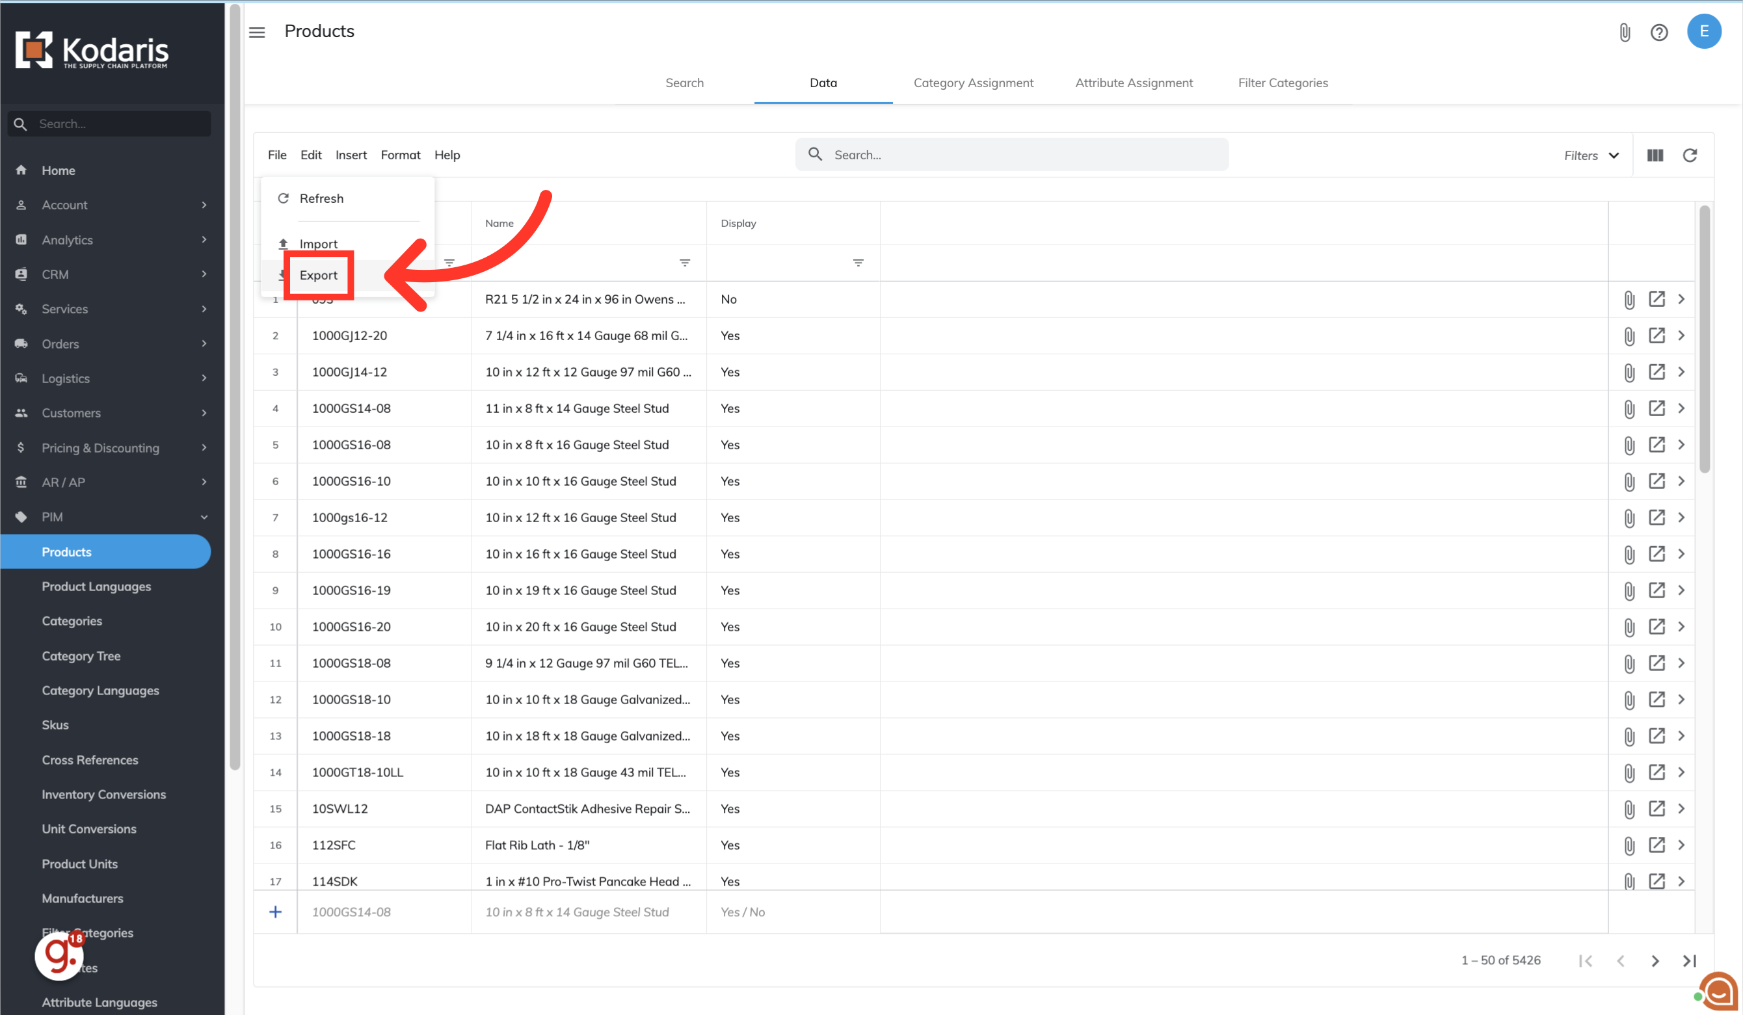Click the column layout icon in toolbar
1743x1015 pixels.
pos(1655,155)
